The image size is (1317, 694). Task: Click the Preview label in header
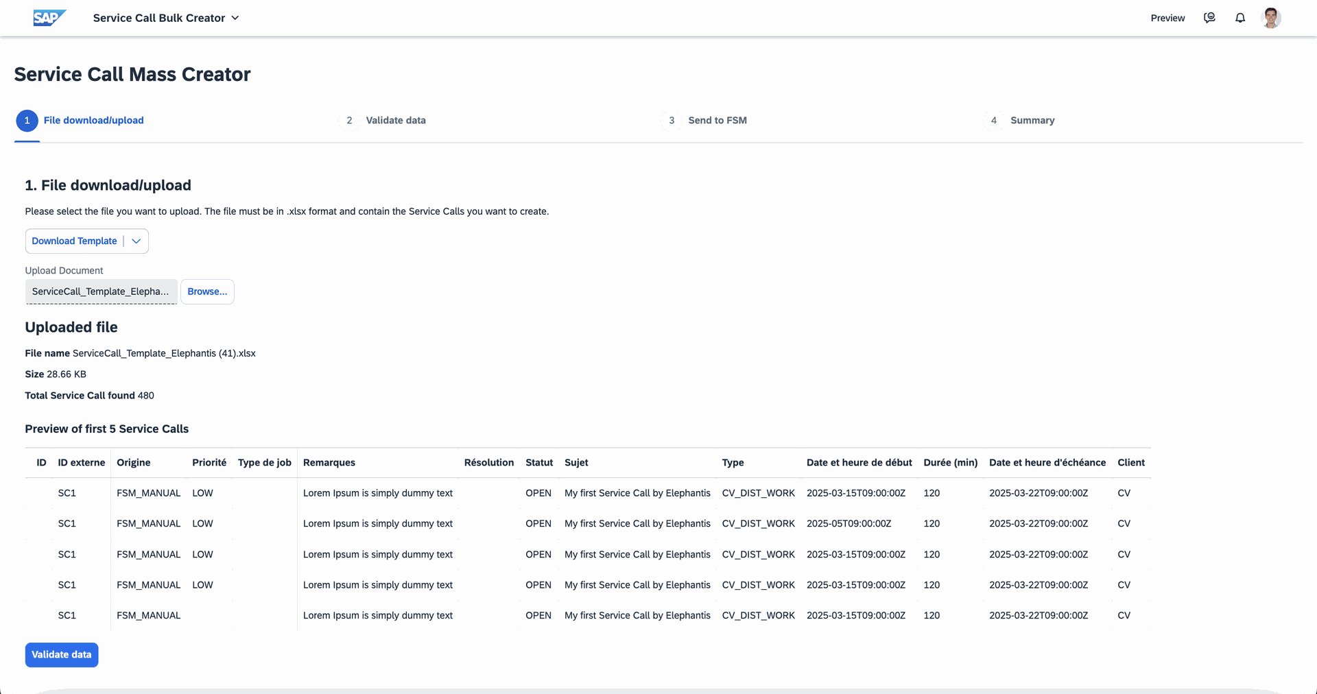point(1167,18)
